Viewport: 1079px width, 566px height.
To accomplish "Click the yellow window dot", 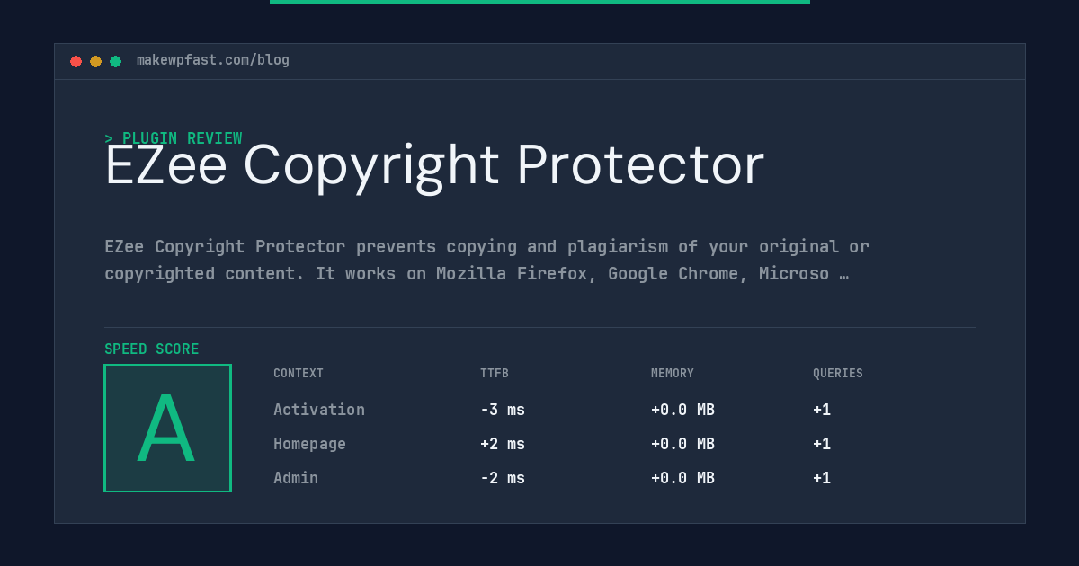I will pyautogui.click(x=95, y=61).
